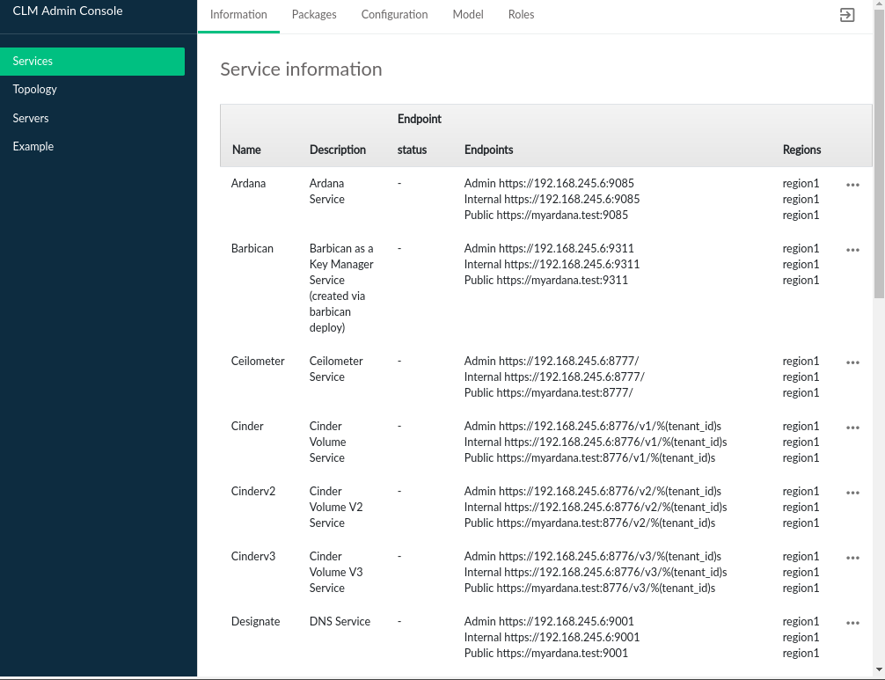885x680 pixels.
Task: Open the more options menu for Ceilometer
Action: [852, 362]
